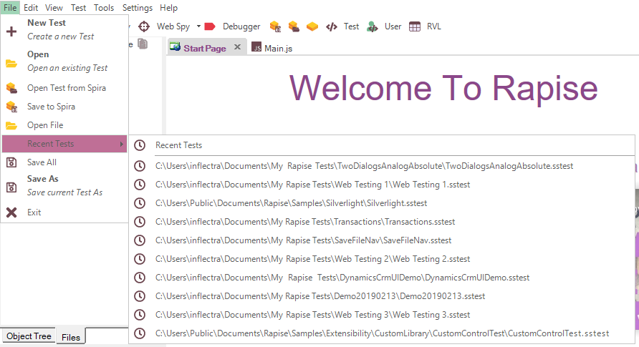Click the second Spira boxes toolbar icon
Image resolution: width=639 pixels, height=347 pixels.
pos(294,26)
